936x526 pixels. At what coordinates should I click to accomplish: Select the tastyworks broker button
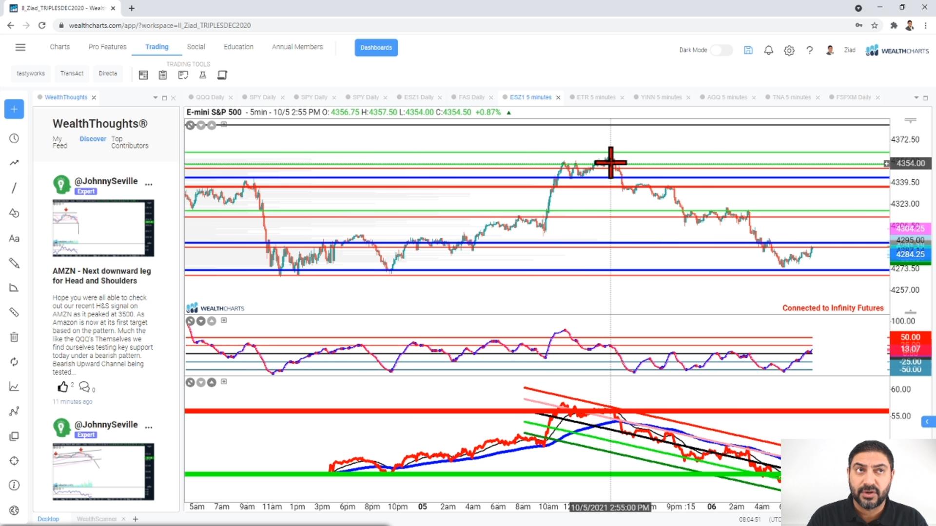[31, 74]
